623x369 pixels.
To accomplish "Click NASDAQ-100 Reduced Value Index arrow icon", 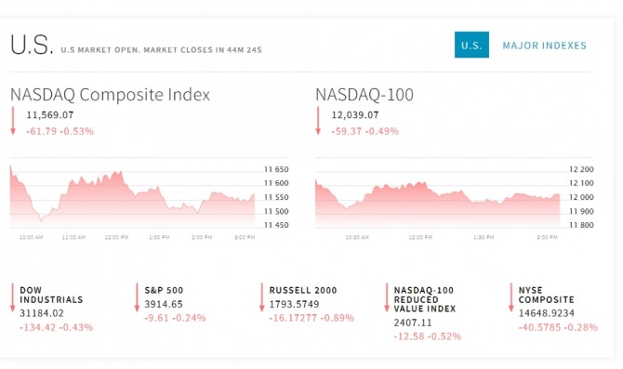I will pos(387,297).
